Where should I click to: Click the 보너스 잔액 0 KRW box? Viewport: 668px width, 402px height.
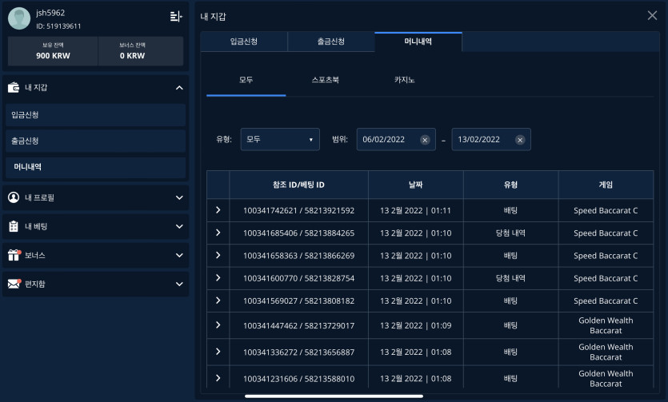[141, 51]
